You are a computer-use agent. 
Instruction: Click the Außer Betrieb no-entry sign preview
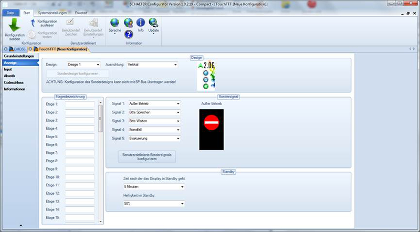pos(212,130)
